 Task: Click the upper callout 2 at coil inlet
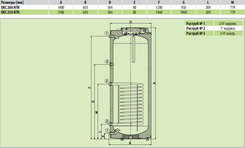[107, 81]
